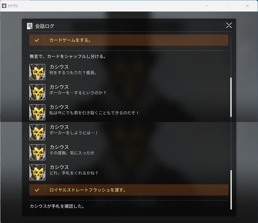
Task: Click the narration line カシウスが手札を確認した。
Action: (57, 206)
